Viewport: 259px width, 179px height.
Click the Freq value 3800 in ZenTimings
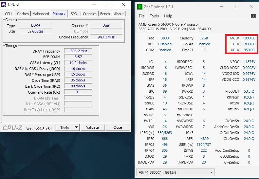click(x=165, y=38)
